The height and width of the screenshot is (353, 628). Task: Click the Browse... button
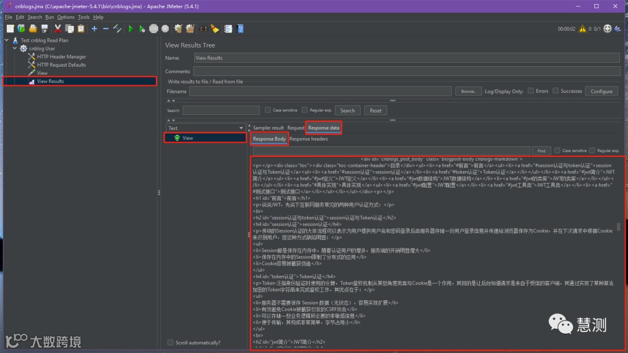tap(468, 91)
